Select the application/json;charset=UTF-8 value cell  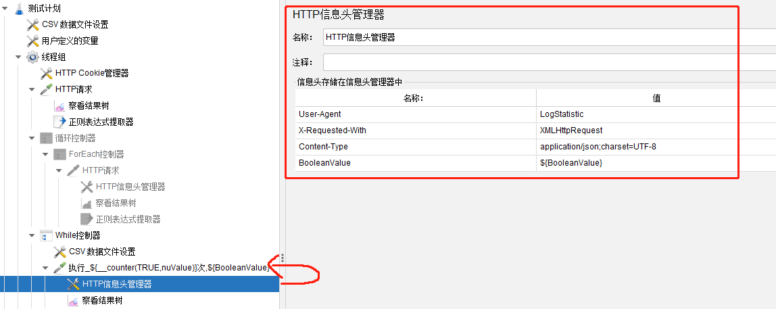[x=656, y=147]
